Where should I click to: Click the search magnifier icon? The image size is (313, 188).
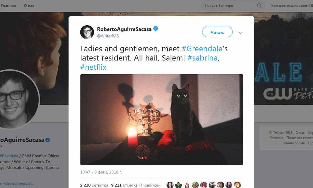click(x=259, y=5)
